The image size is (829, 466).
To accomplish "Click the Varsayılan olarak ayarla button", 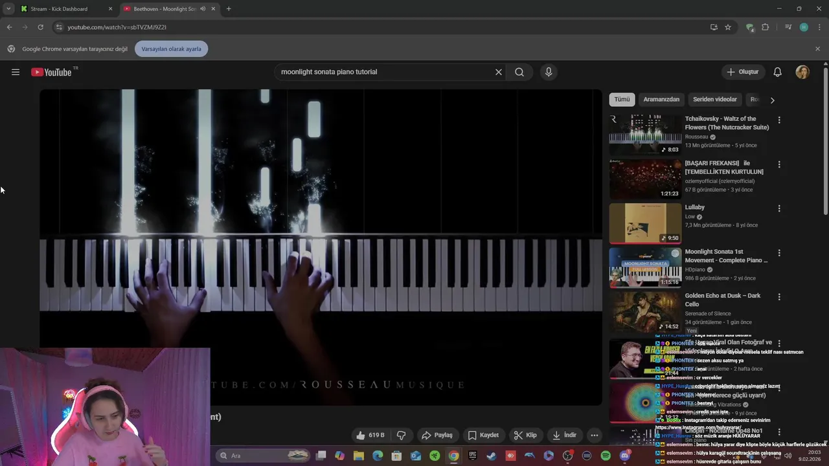I will coord(171,49).
